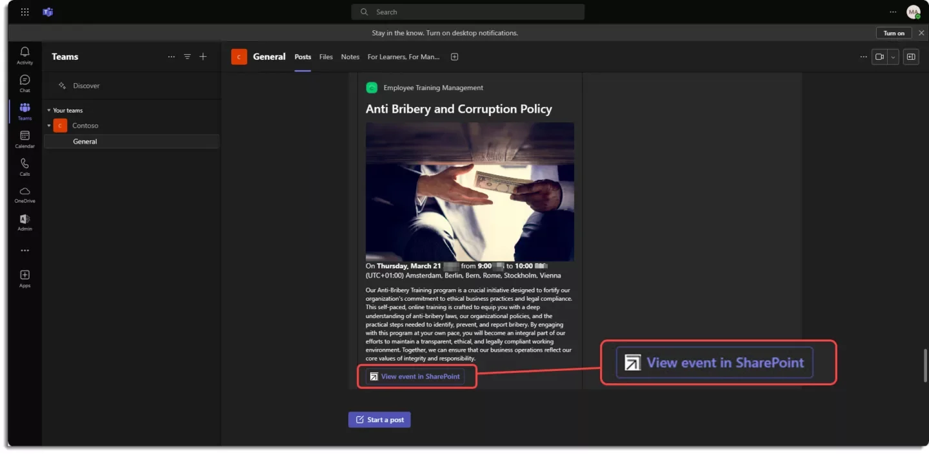Click the Anti Bribery and Corruption Policy title
Image resolution: width=929 pixels, height=454 pixels.
tap(459, 109)
